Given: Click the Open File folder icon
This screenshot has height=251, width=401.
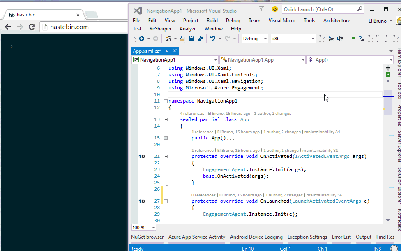Looking at the screenshot, I should pos(182,39).
